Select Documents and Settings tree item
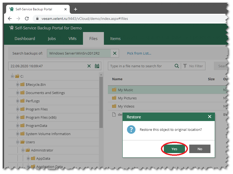The height and width of the screenshot is (174, 233). point(45,93)
